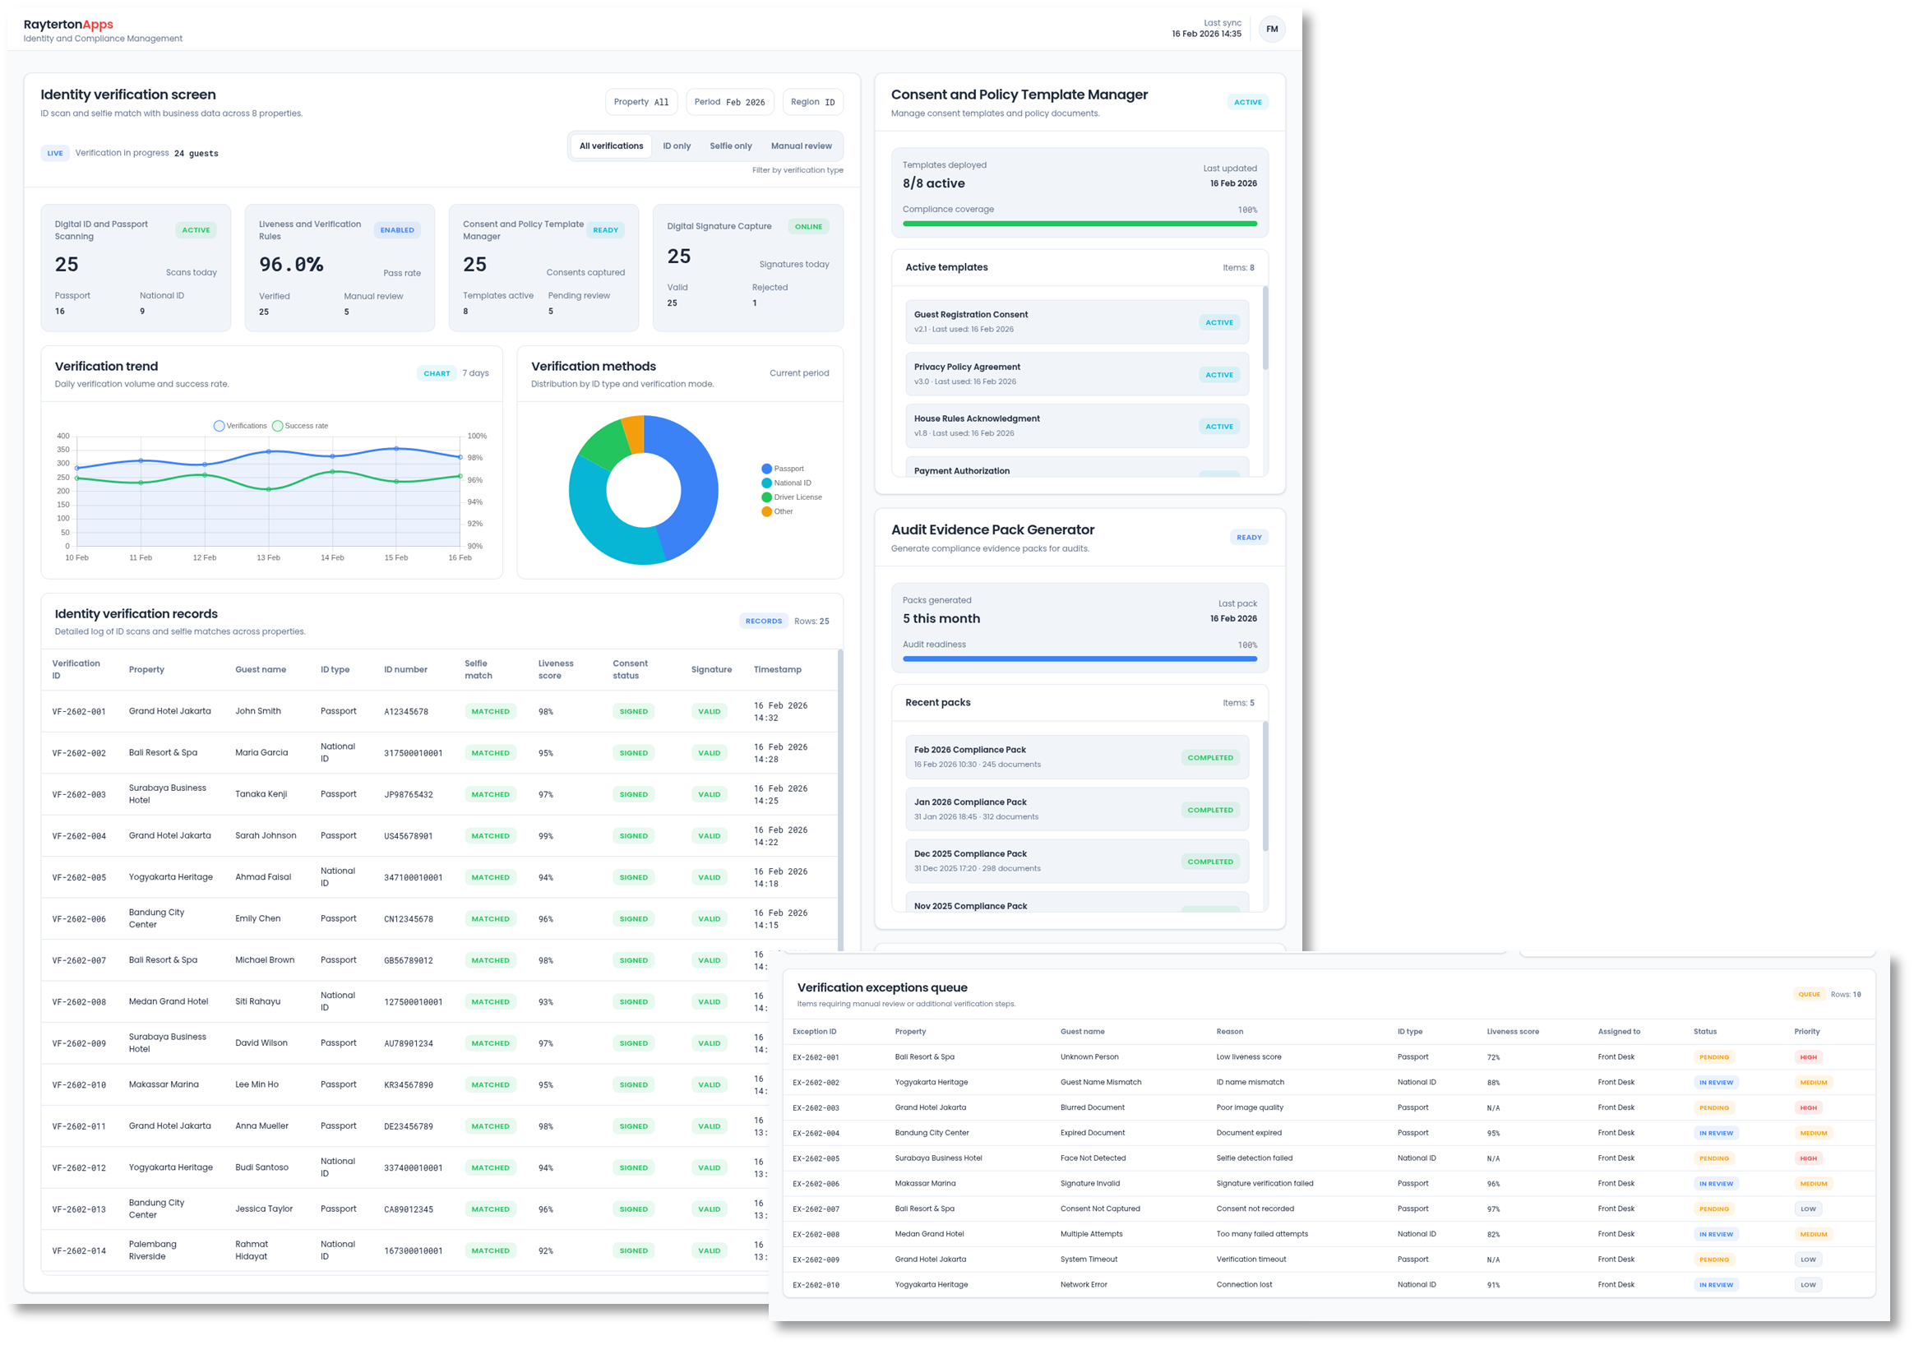Open the Region ID selector
Screen dimensions: 1914x1345
(x=813, y=102)
